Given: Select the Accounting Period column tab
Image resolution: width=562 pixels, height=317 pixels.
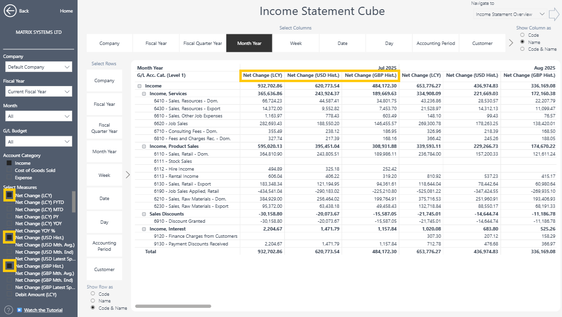Looking at the screenshot, I should coord(436,43).
